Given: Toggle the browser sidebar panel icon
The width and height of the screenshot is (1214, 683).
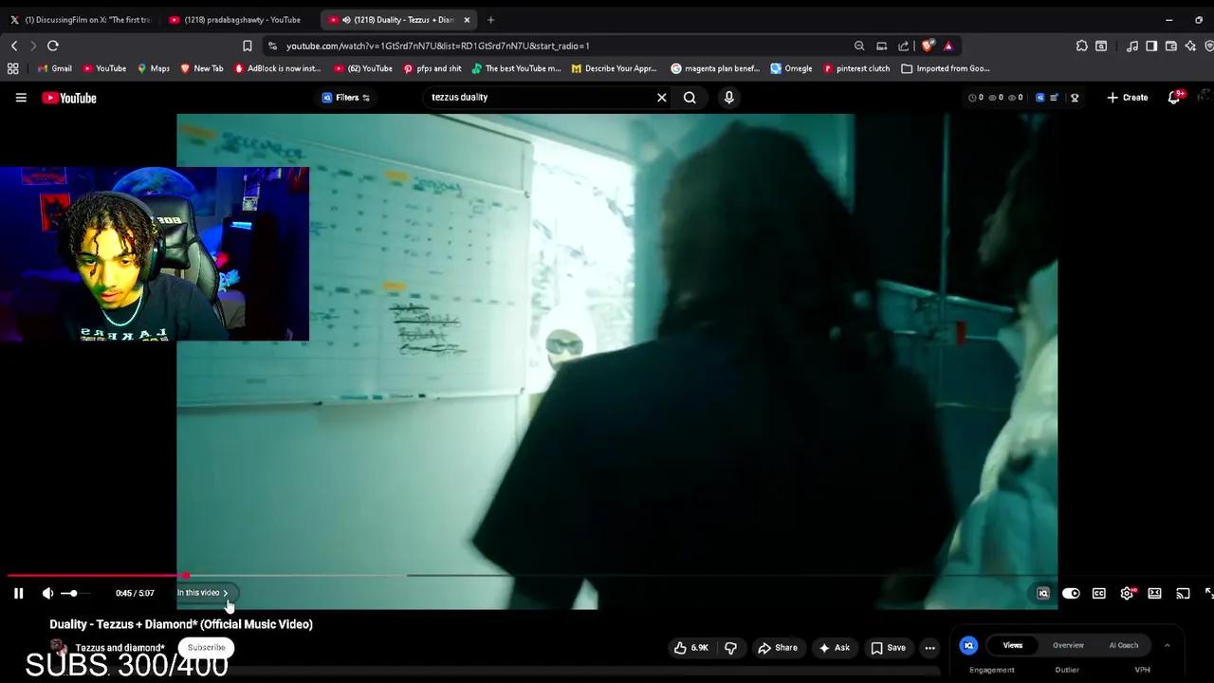Looking at the screenshot, I should pyautogui.click(x=1151, y=46).
